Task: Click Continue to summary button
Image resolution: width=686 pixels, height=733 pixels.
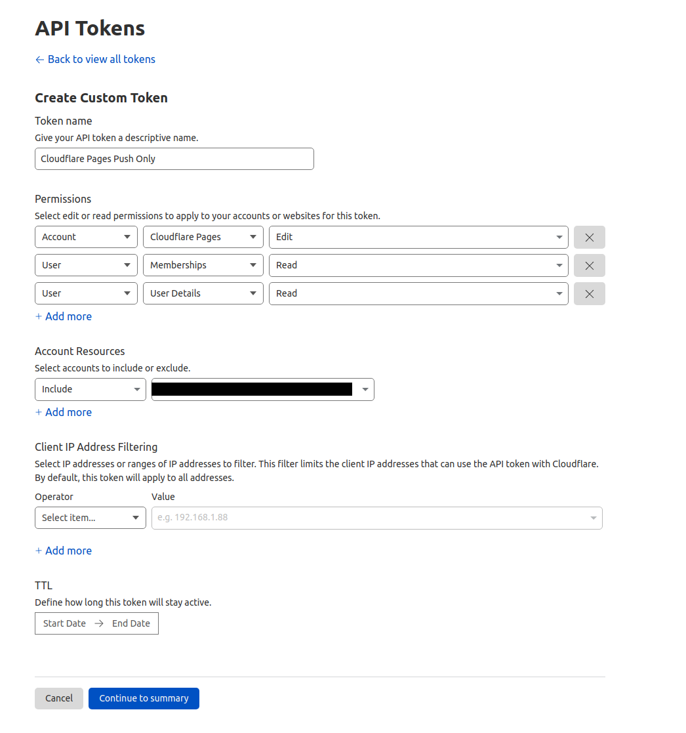Action: pos(144,698)
